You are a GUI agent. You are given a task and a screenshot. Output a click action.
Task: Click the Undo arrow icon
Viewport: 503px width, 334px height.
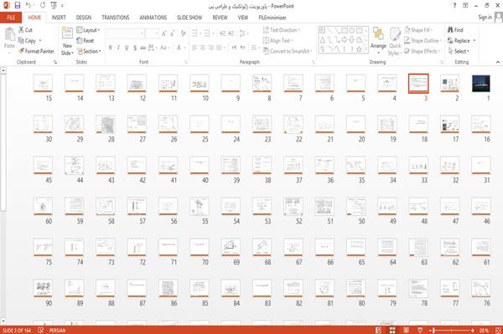tap(29, 5)
